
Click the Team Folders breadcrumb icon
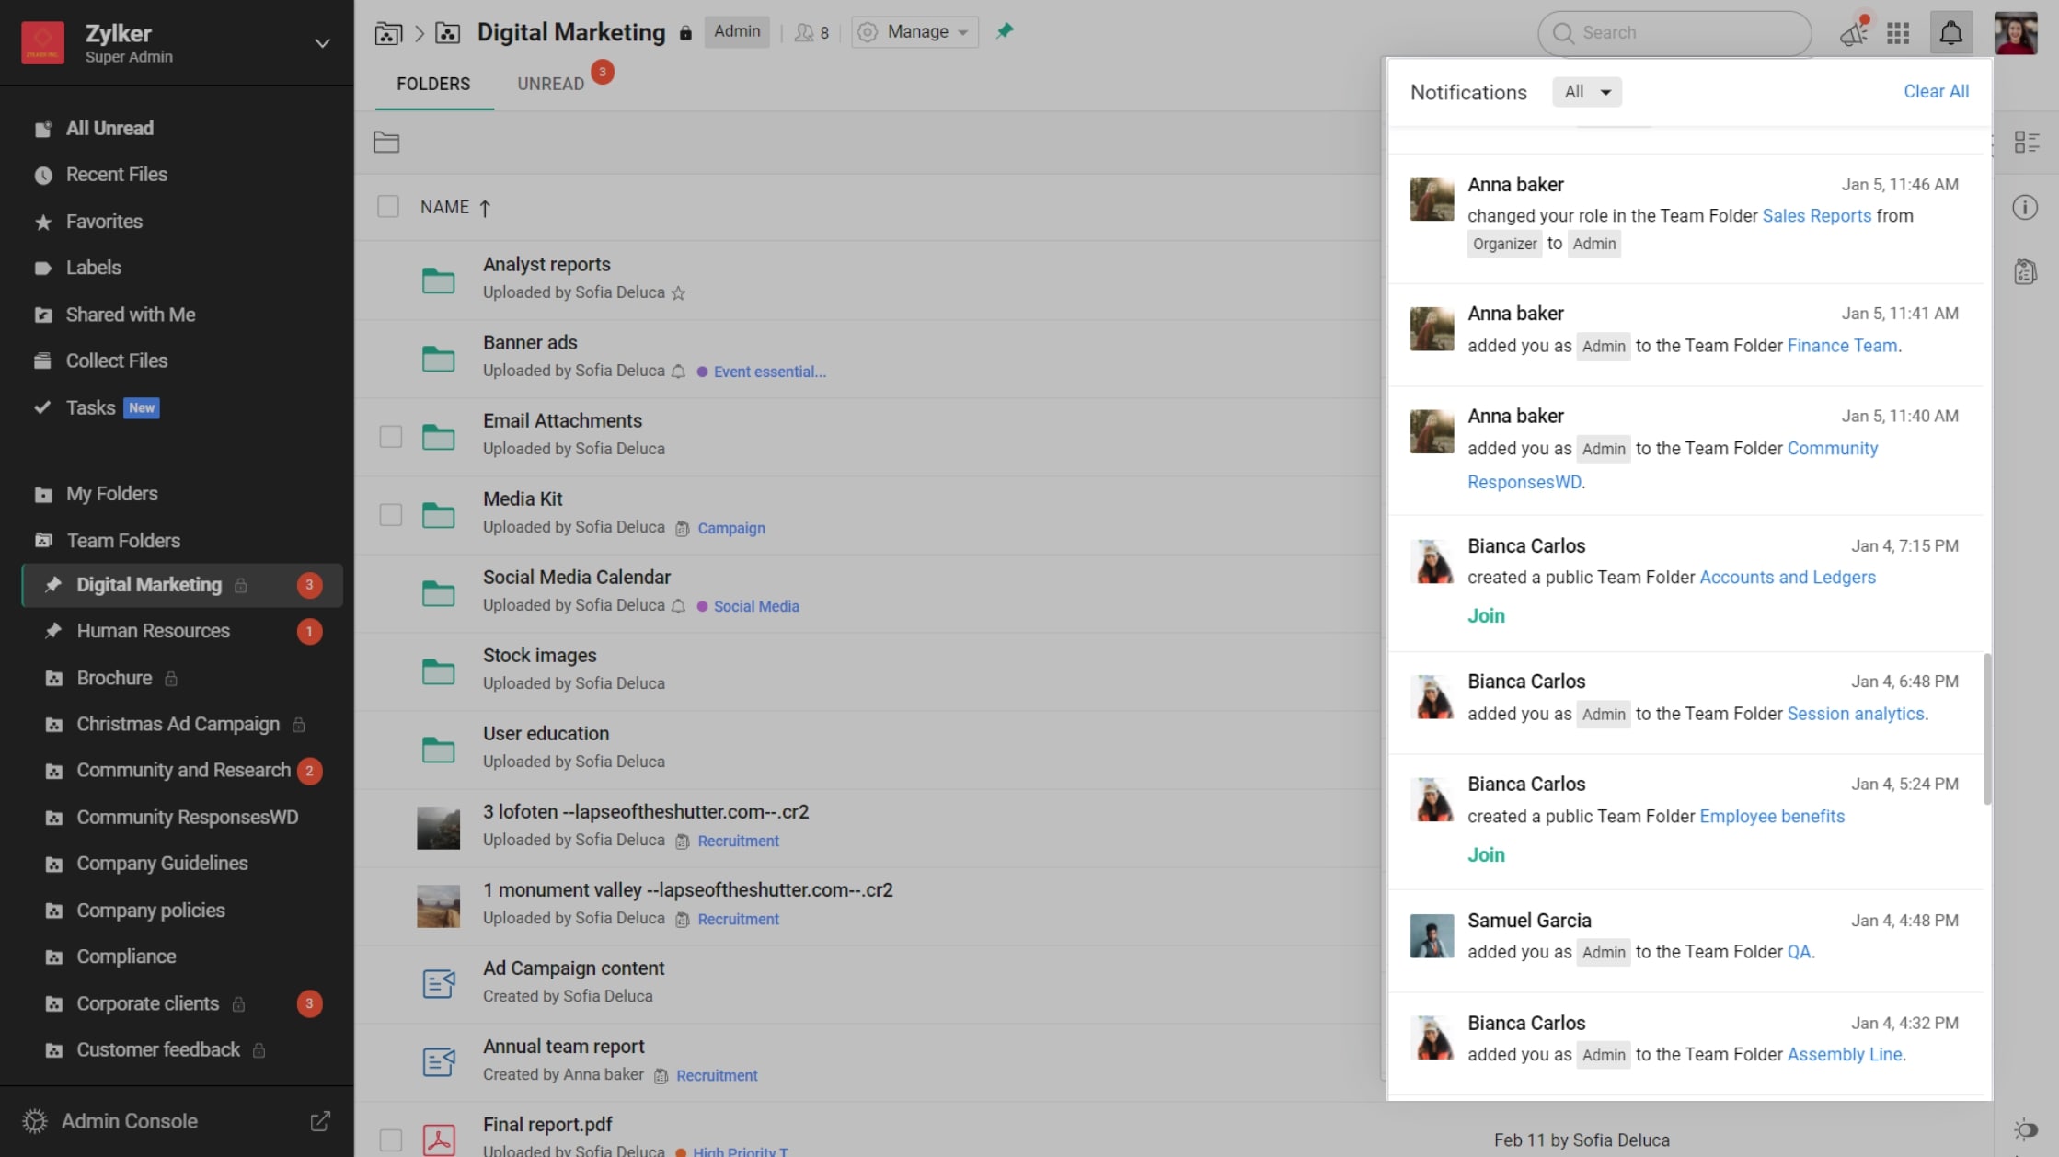388,33
